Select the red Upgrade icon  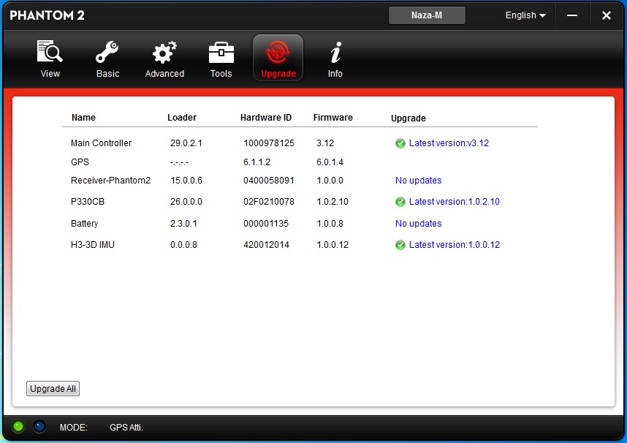pos(278,53)
